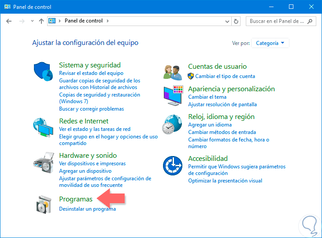Click the search magnifier icon

pos(310,21)
